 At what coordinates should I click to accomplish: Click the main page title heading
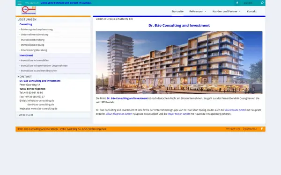pyautogui.click(x=179, y=25)
